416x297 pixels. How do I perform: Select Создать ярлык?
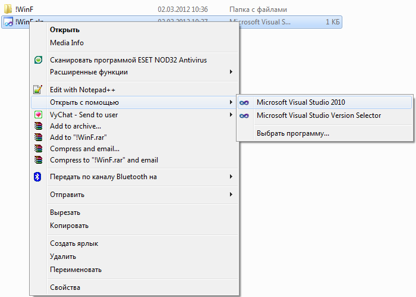point(134,243)
